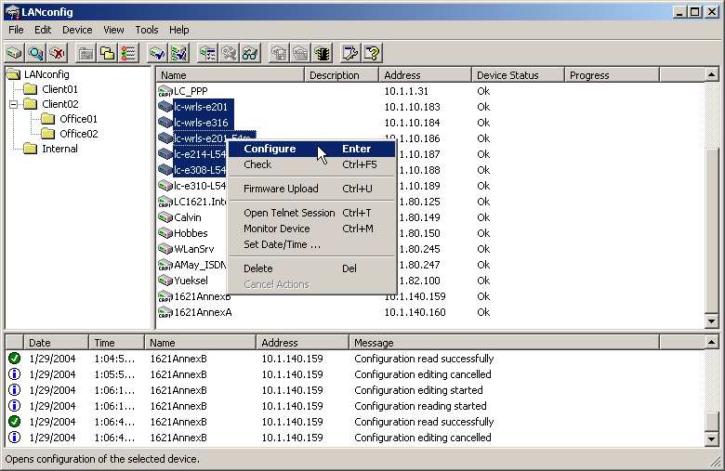Open the Tools menu
Screen dimensions: 725x471
(147, 30)
